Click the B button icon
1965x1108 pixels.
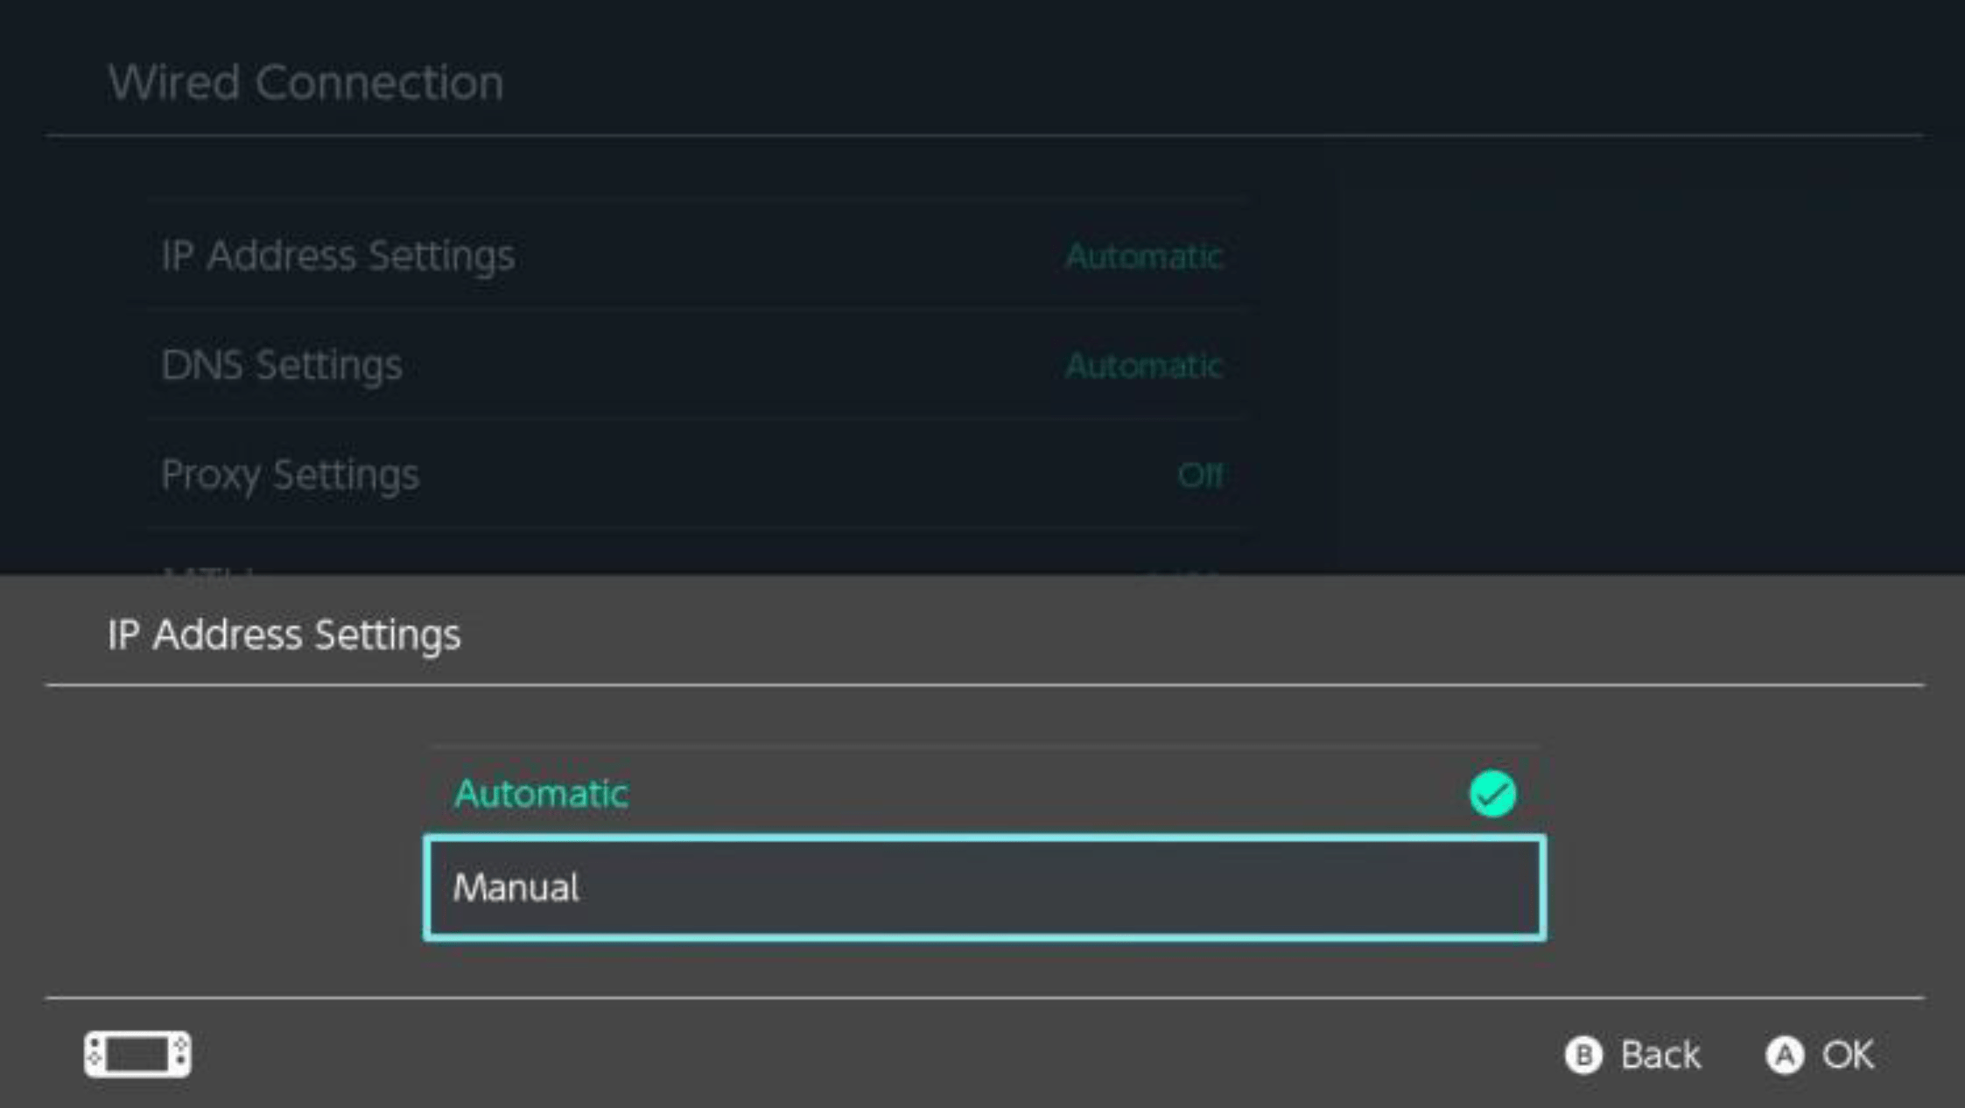[x=1583, y=1055]
